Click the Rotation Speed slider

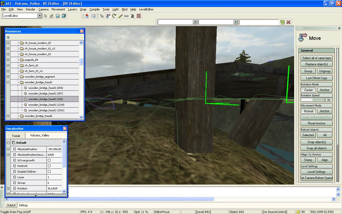(313, 100)
